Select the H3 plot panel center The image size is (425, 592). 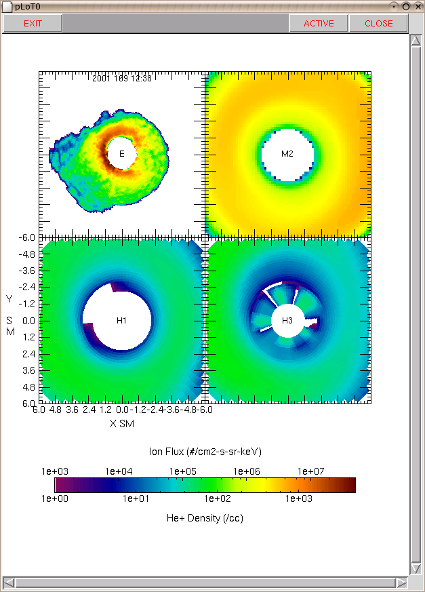pyautogui.click(x=287, y=321)
